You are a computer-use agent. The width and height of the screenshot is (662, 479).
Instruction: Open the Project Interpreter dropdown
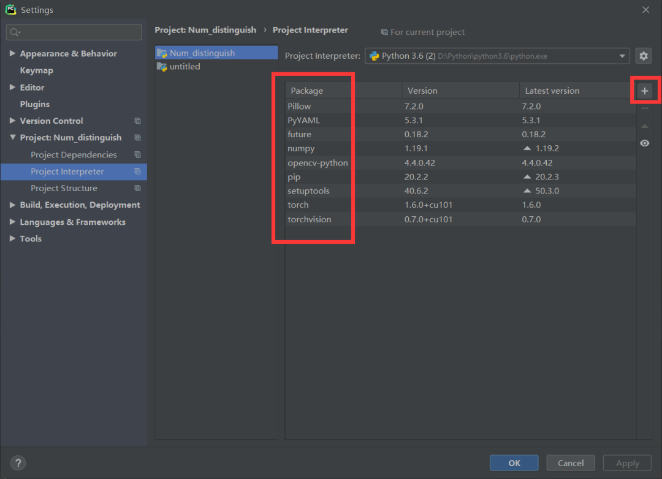click(x=497, y=56)
